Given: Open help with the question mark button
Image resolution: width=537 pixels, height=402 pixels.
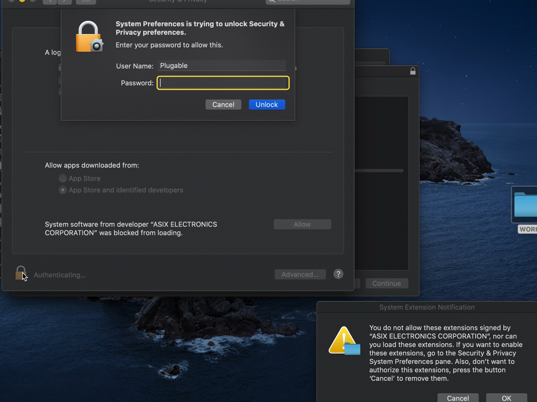Looking at the screenshot, I should 338,274.
